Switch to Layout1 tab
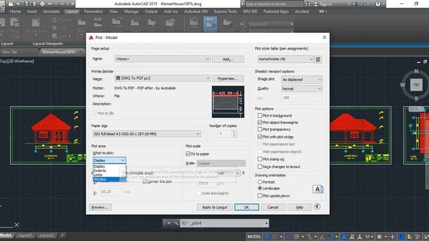 point(25,235)
